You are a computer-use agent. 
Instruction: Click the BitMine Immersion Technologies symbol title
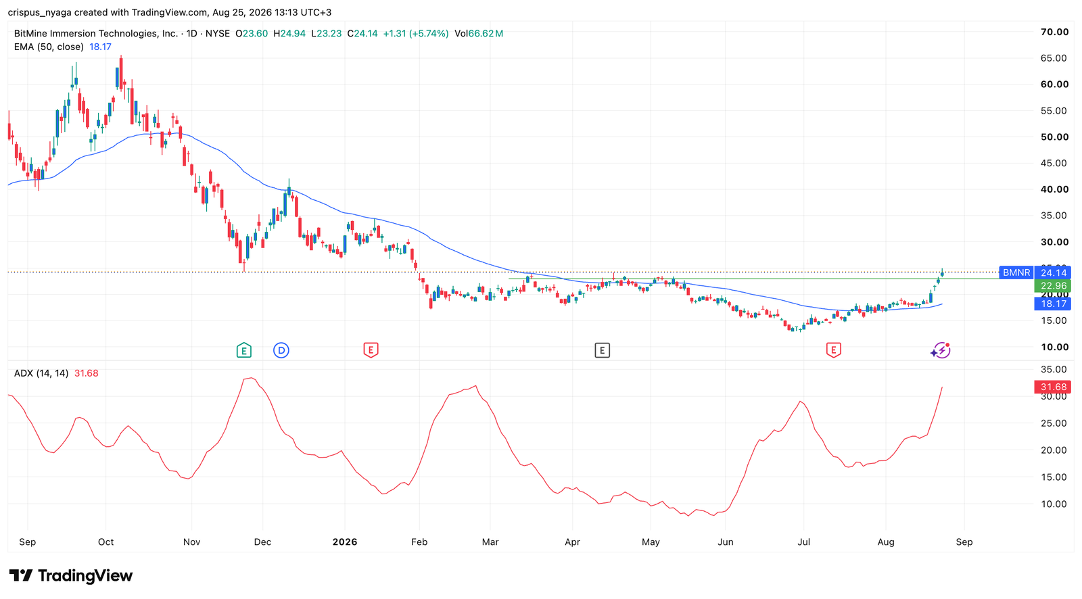(x=96, y=33)
